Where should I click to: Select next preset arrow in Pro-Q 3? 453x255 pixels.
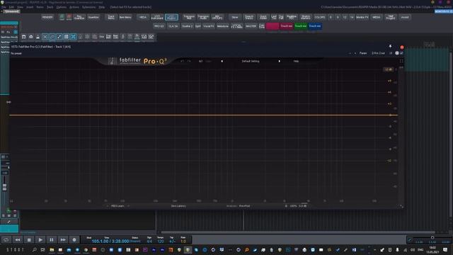click(x=279, y=62)
